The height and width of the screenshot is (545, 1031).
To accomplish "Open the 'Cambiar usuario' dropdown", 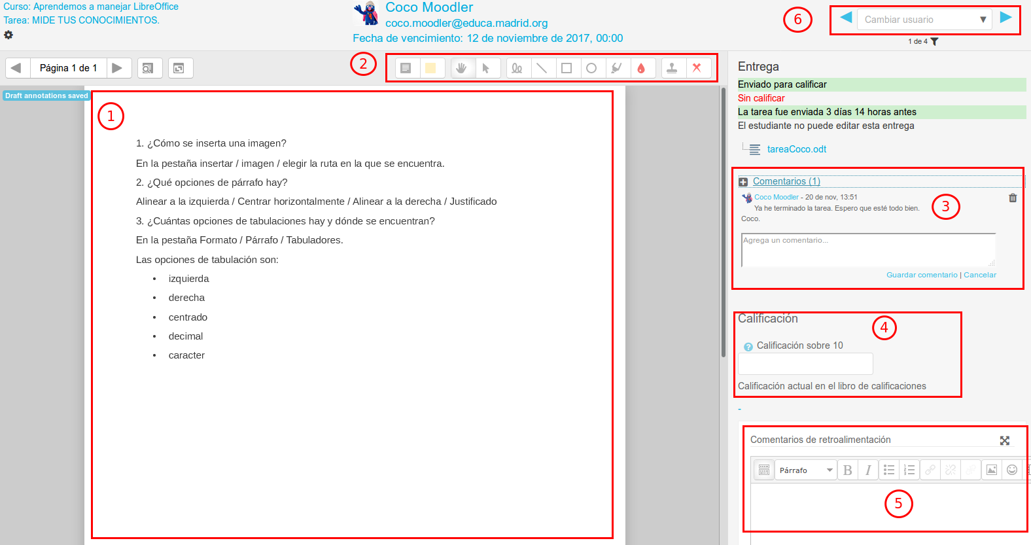I will pyautogui.click(x=924, y=20).
